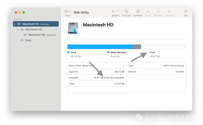203x125 pixels.
Task: Open the Info circle icon
Action: (x=186, y=11)
